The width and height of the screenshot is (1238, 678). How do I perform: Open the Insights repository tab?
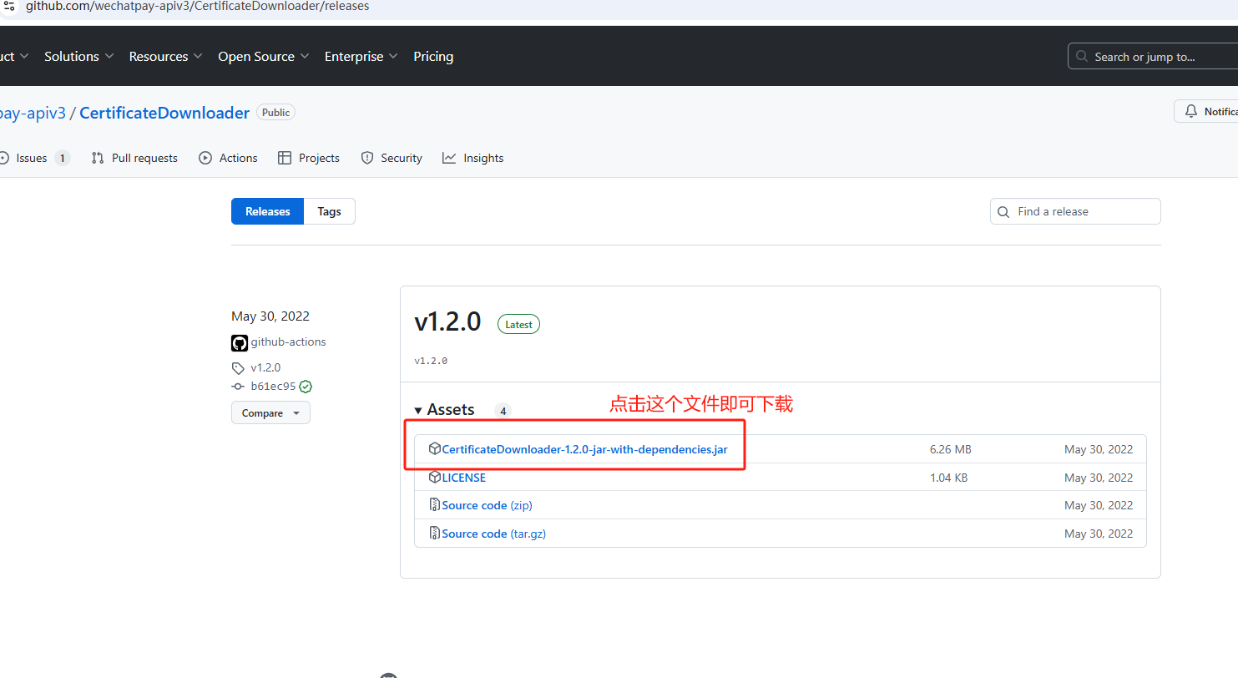(x=473, y=158)
